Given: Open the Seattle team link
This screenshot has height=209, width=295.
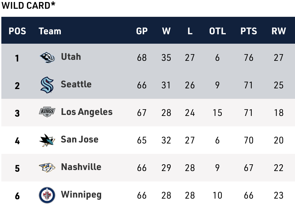Looking at the screenshot, I should tap(76, 84).
